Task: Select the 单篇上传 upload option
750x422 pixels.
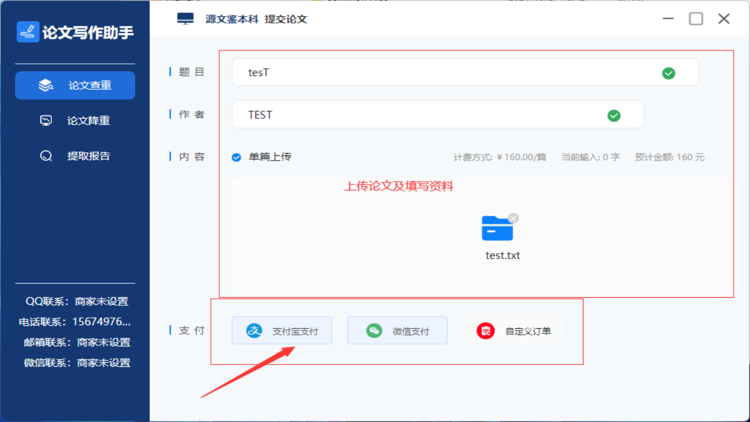Action: pos(236,157)
